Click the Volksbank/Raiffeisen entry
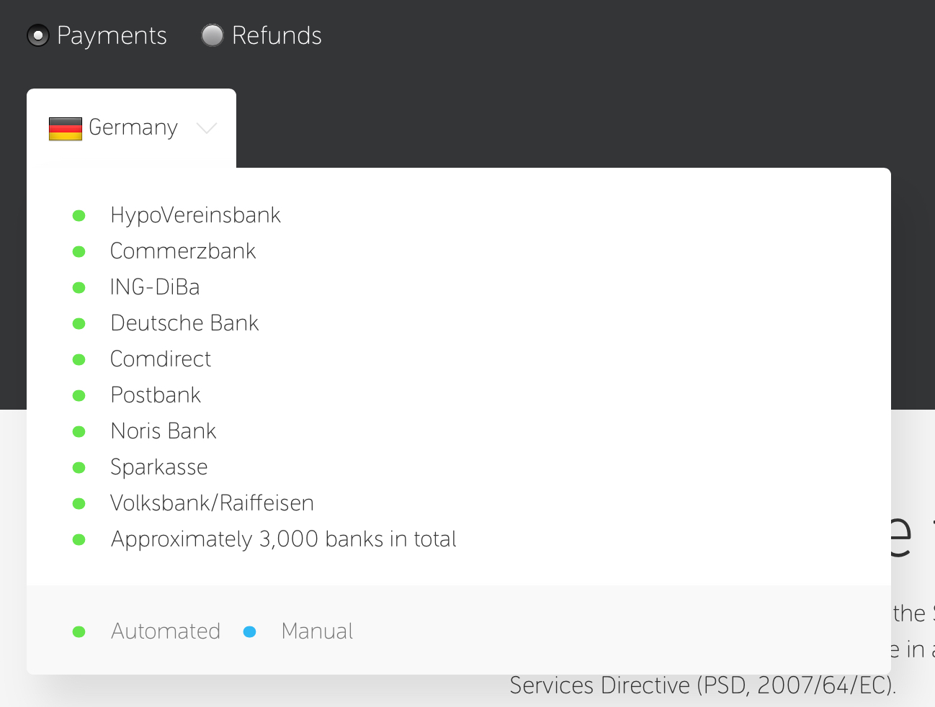This screenshot has height=707, width=935. [212, 503]
